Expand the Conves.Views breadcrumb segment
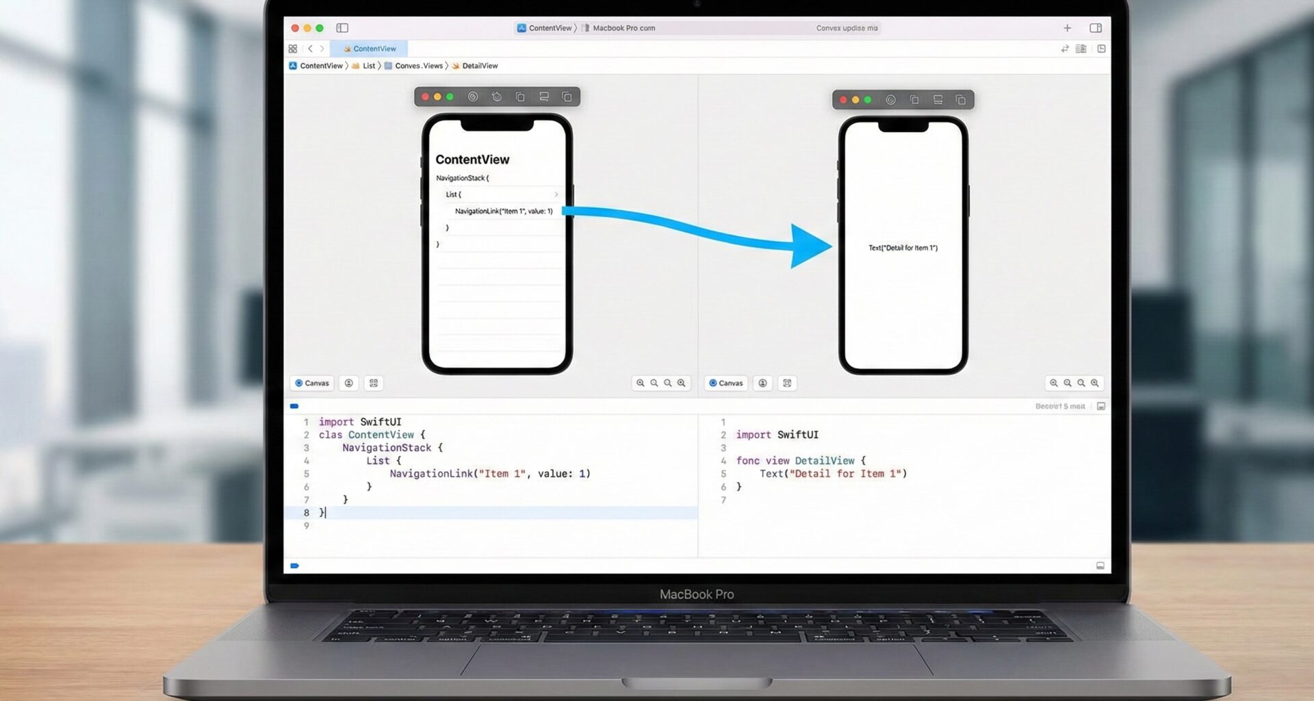Image resolution: width=1314 pixels, height=701 pixels. coord(418,66)
